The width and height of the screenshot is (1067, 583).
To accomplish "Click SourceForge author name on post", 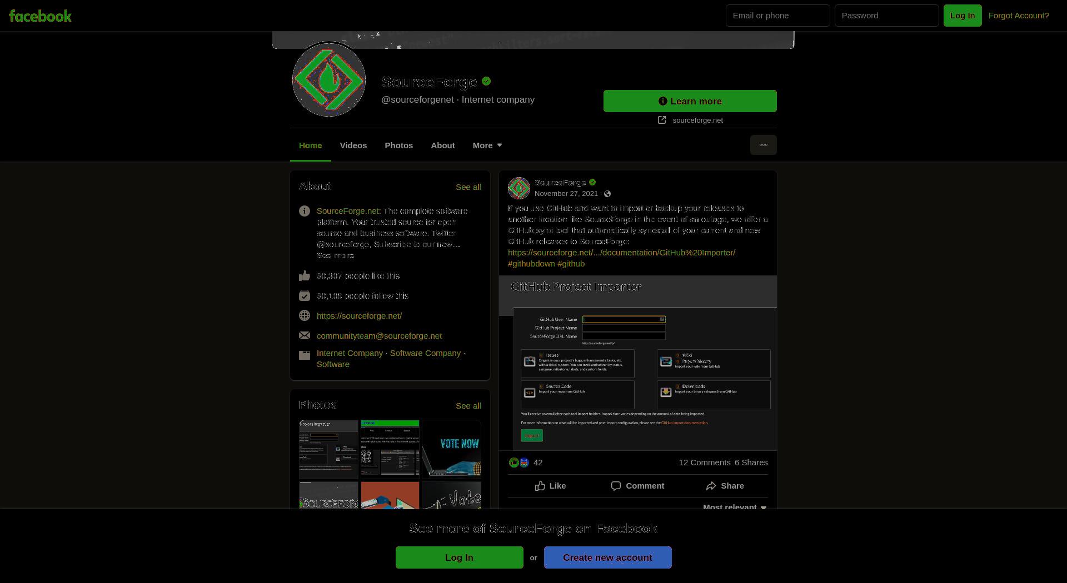I will pos(560,183).
